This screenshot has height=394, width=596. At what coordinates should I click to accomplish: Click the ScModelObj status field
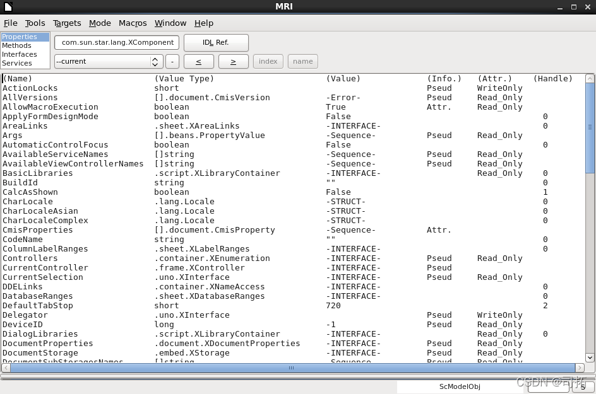(460, 386)
